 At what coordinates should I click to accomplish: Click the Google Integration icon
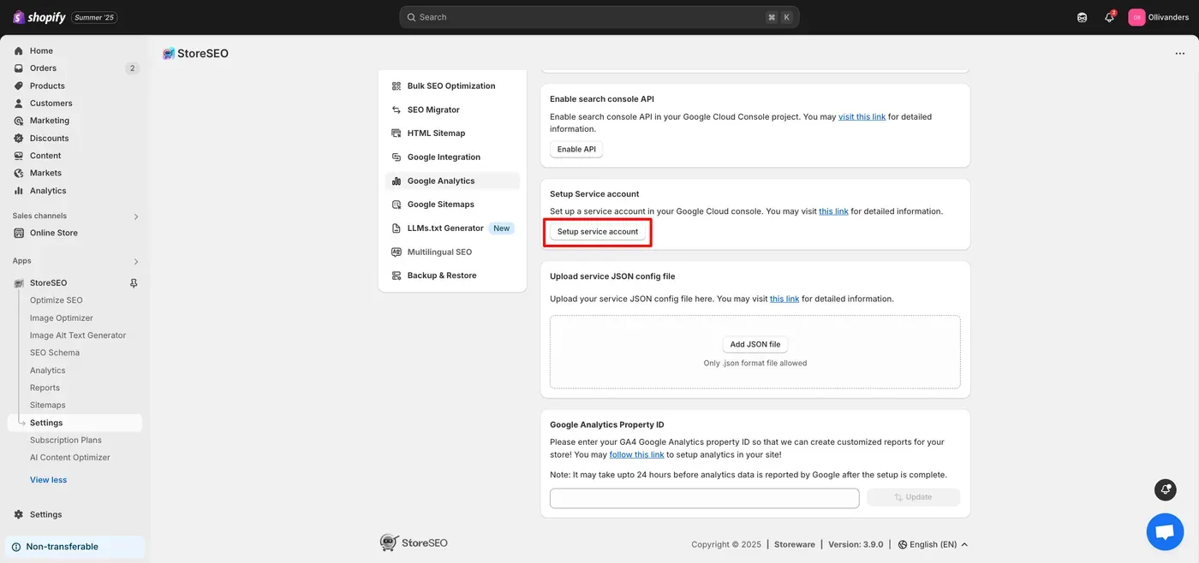[397, 157]
